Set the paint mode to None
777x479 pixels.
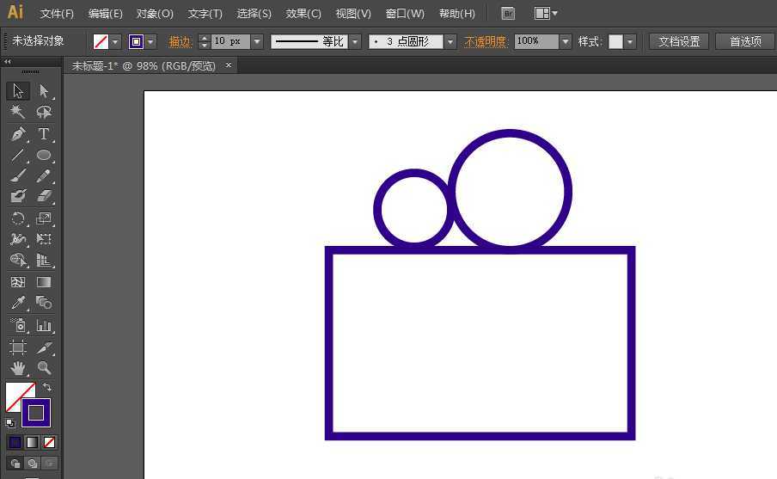click(x=49, y=442)
